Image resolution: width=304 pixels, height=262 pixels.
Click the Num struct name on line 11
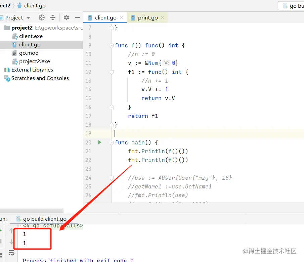coord(154,63)
